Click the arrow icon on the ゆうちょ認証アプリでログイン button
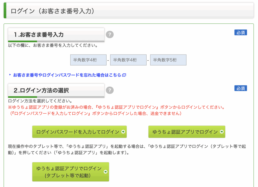This screenshot has width=258, height=187. point(222,132)
